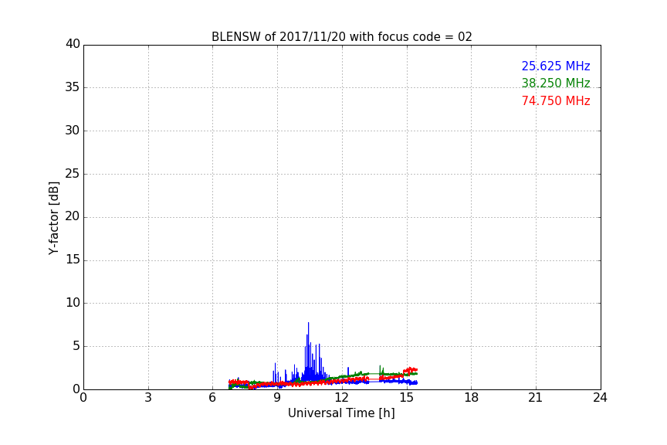Click the x-axis tick label 3

click(148, 398)
